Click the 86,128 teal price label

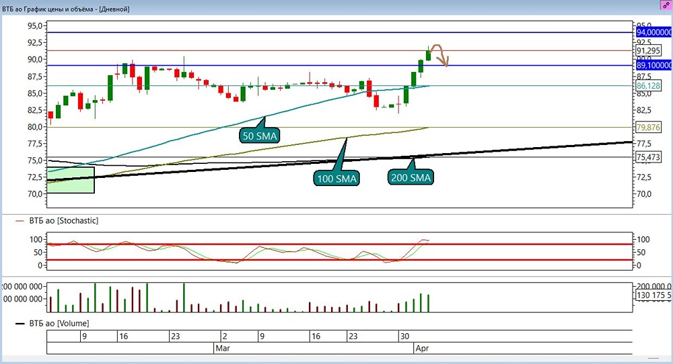[x=648, y=86]
